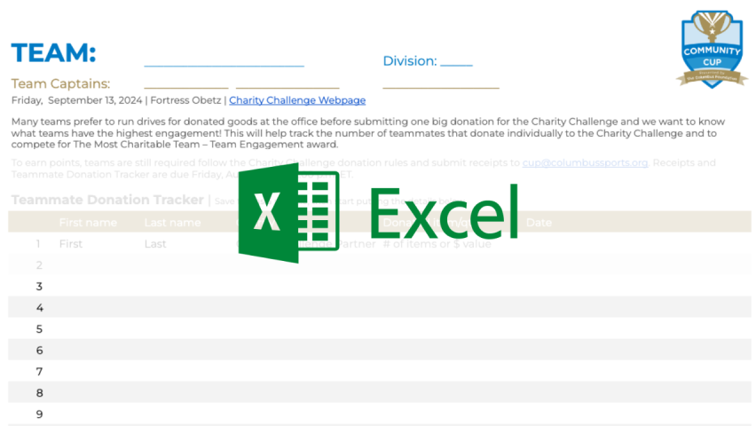Viewport: 756px width, 426px height.
Task: Click the paragraph beginning "Many teams prefer"
Action: pos(368,132)
